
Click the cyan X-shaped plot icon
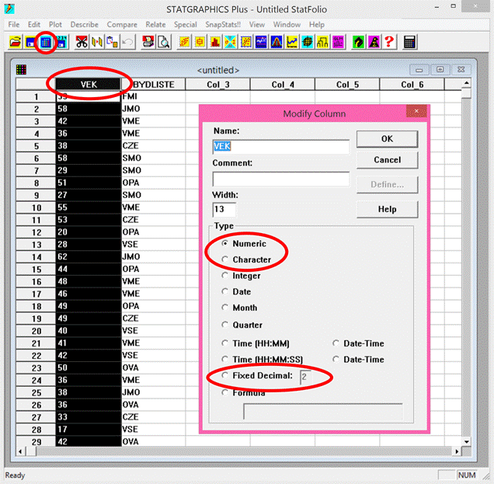point(231,42)
